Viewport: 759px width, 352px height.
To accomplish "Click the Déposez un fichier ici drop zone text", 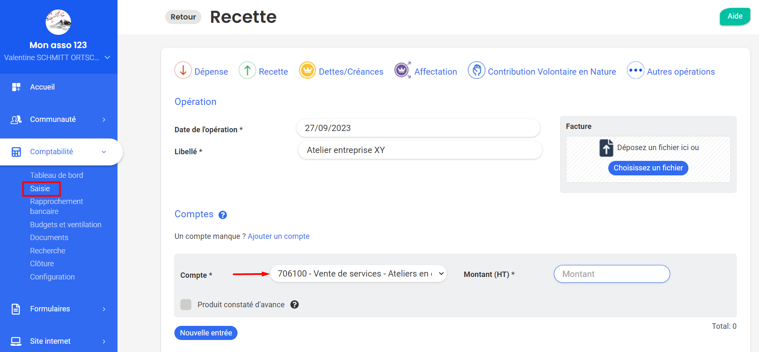I will (x=658, y=148).
